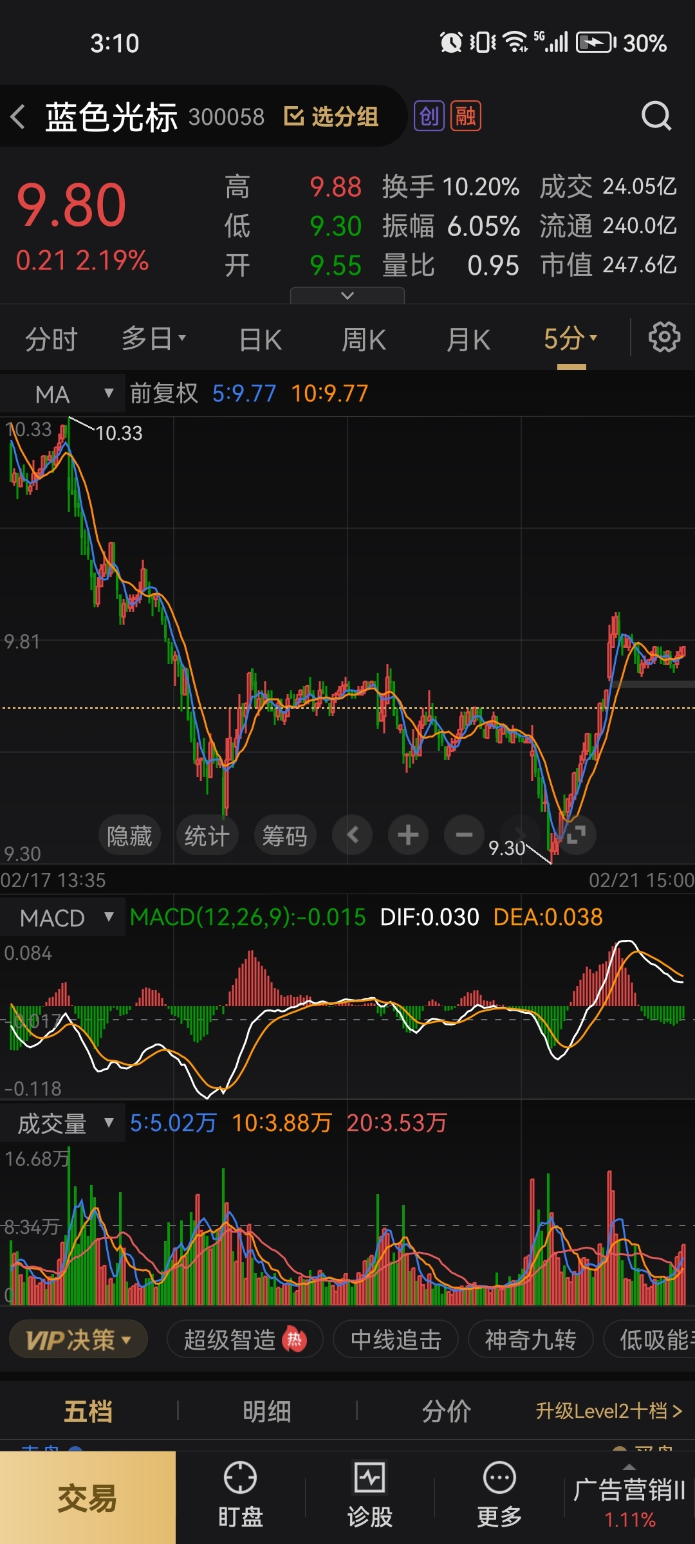
Task: Switch to 分时 chart tab
Action: coord(51,339)
